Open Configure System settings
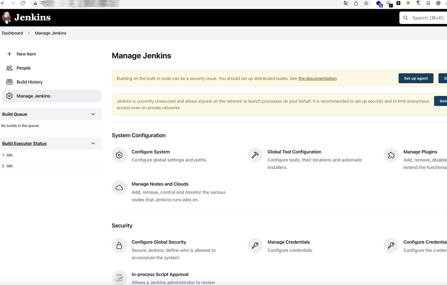This screenshot has height=285, width=447. (151, 152)
